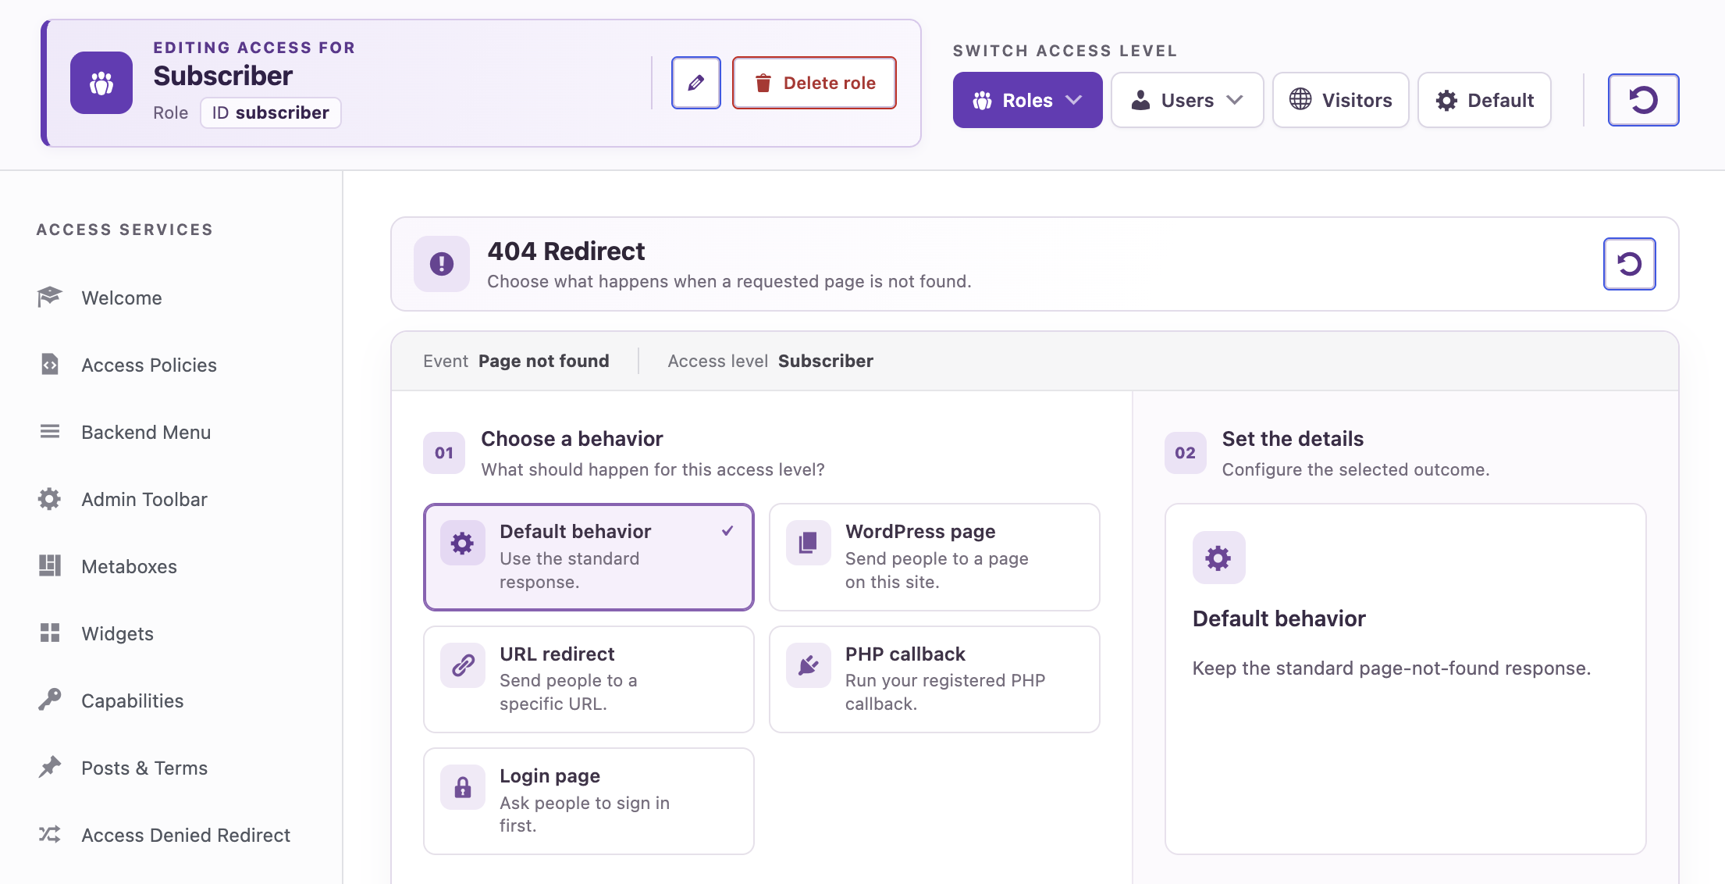Click the graduation cap icon next to Welcome

(x=50, y=298)
